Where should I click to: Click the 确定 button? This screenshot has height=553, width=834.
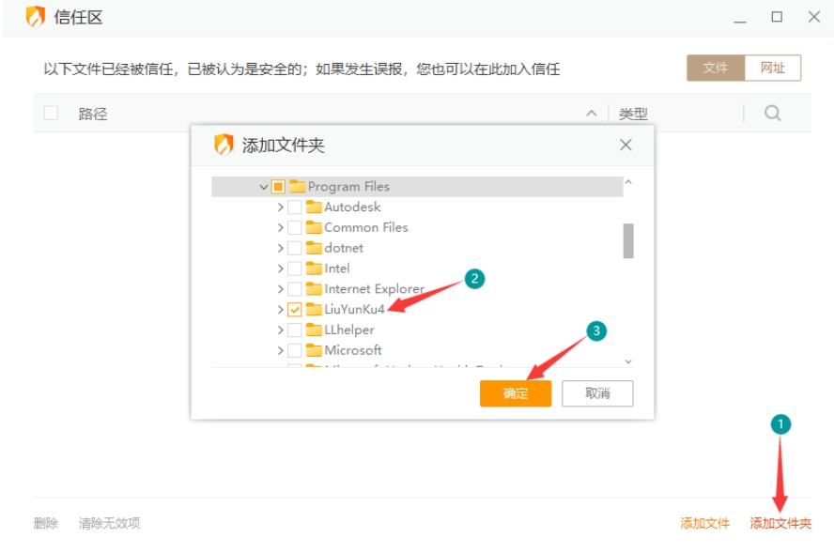(516, 393)
